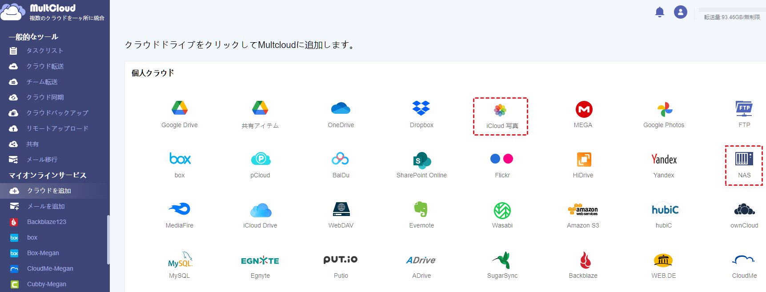Choose the FTP icon

click(x=744, y=108)
